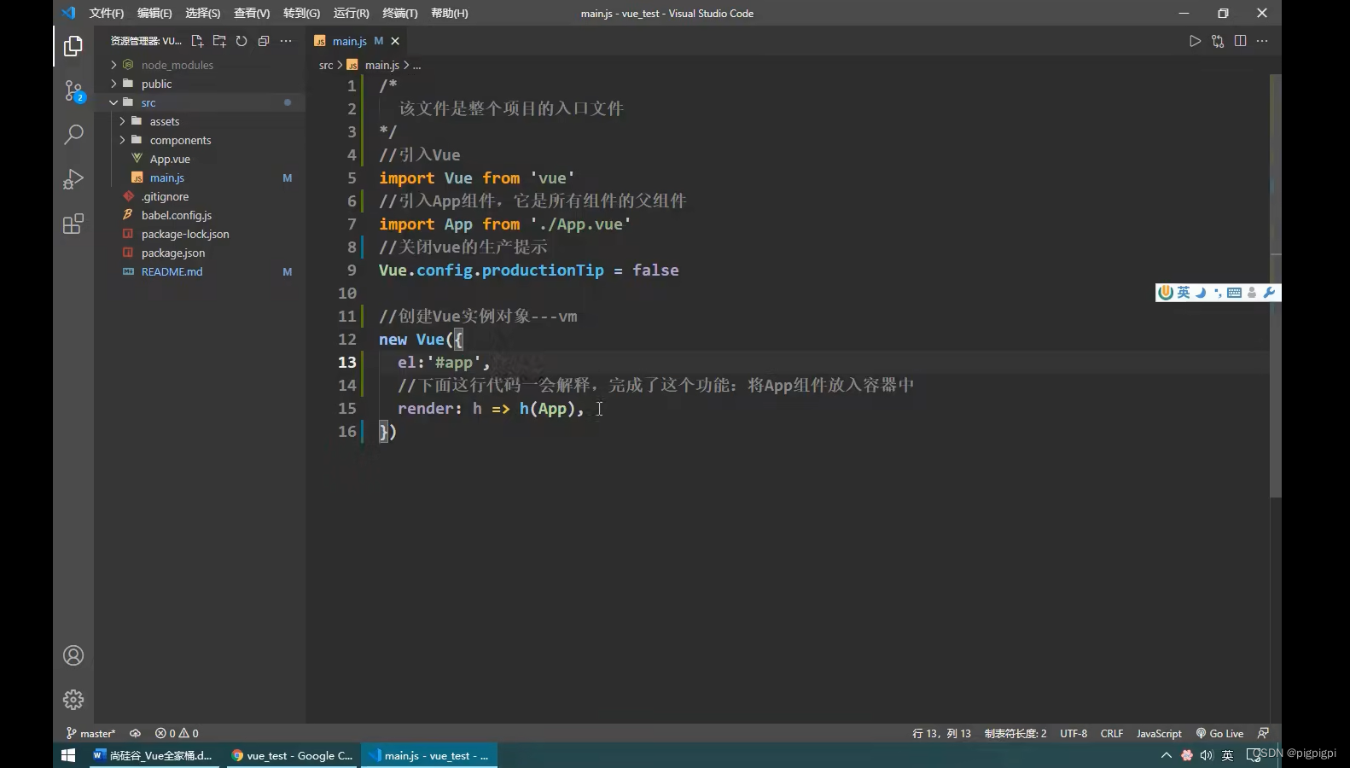Screen dimensions: 1350x768
Task: Collapse all folders in explorer
Action: point(264,41)
